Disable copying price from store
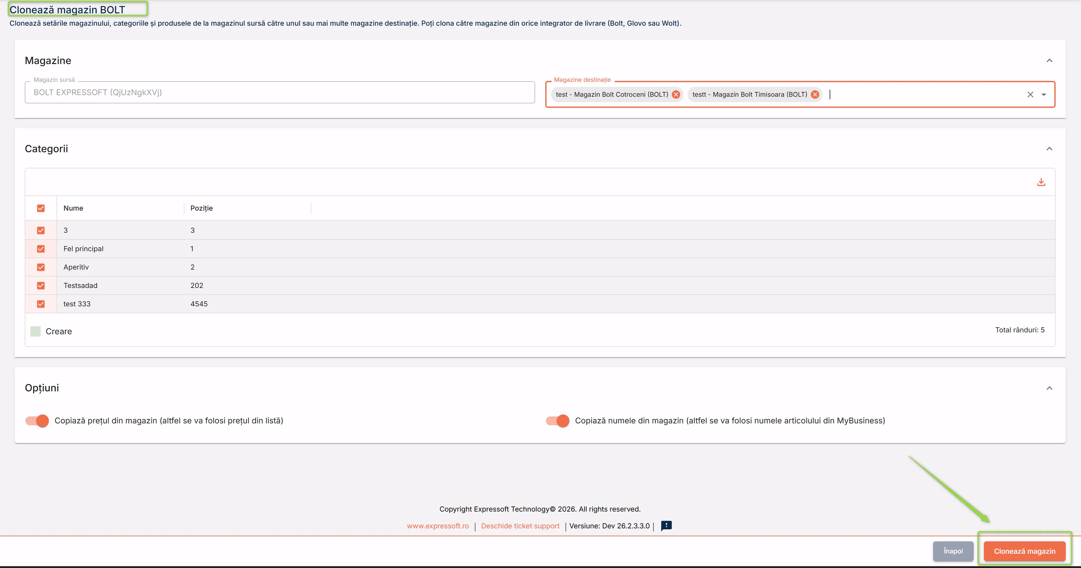 coord(37,421)
